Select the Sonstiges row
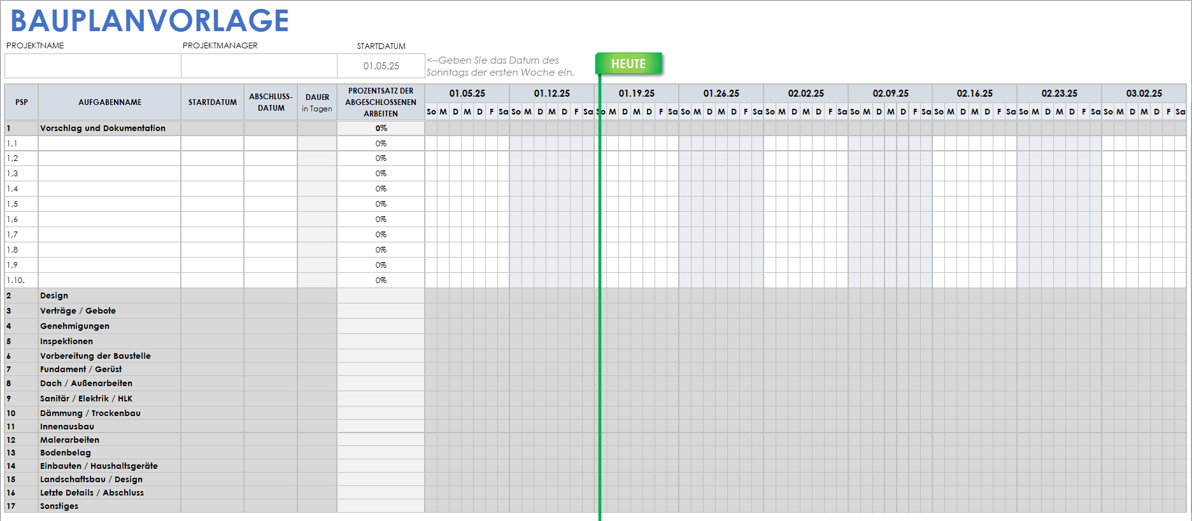 595,506
